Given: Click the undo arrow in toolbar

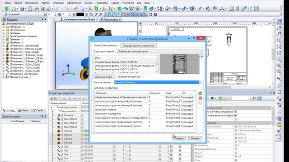Looking at the screenshot, I should click(58, 9).
